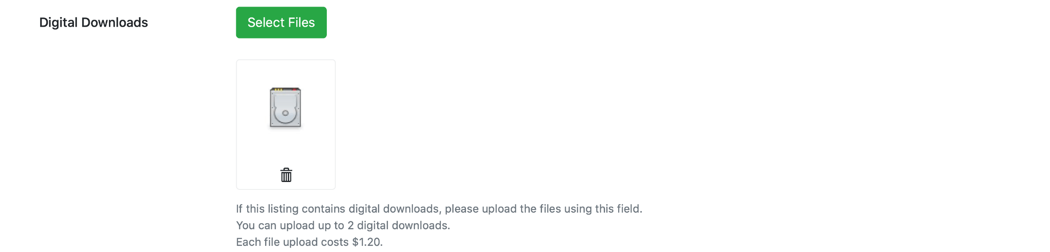
Task: Select the disk drive thumbnail image
Action: [x=285, y=108]
